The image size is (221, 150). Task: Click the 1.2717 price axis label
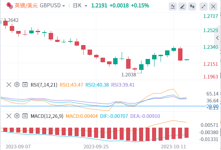click(x=210, y=16)
